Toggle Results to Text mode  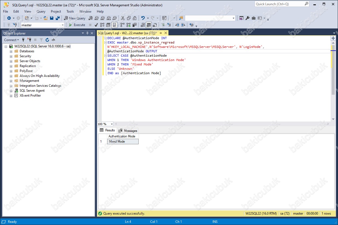(142, 25)
